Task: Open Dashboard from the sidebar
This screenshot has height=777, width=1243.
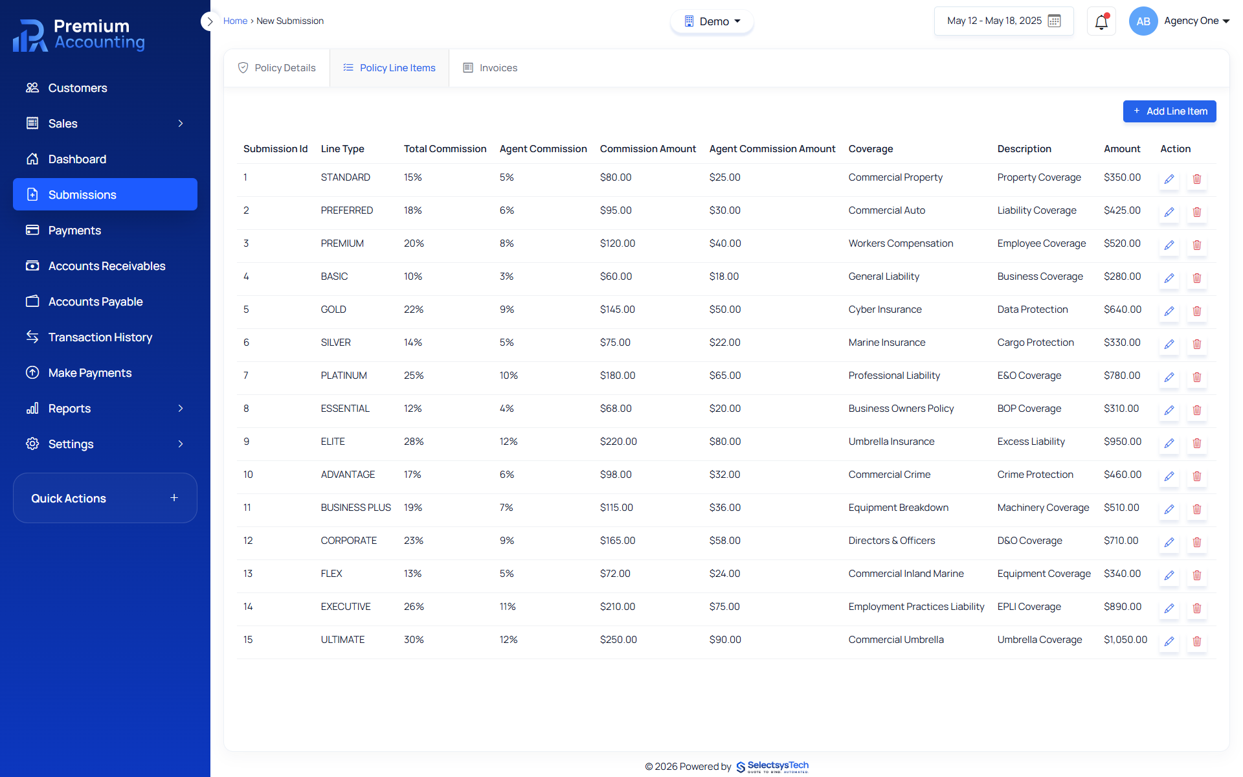Action: coord(105,159)
